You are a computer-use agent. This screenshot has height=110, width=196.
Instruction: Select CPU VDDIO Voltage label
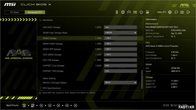[52, 55]
